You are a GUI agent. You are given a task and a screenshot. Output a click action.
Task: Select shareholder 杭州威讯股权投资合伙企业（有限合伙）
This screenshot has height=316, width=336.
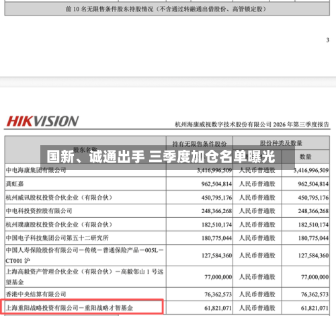(59, 198)
